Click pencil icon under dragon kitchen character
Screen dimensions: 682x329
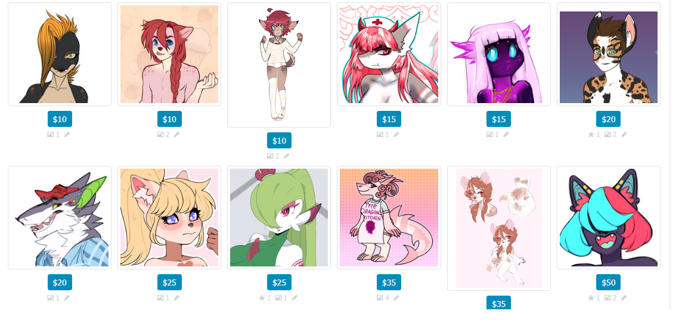(x=396, y=297)
